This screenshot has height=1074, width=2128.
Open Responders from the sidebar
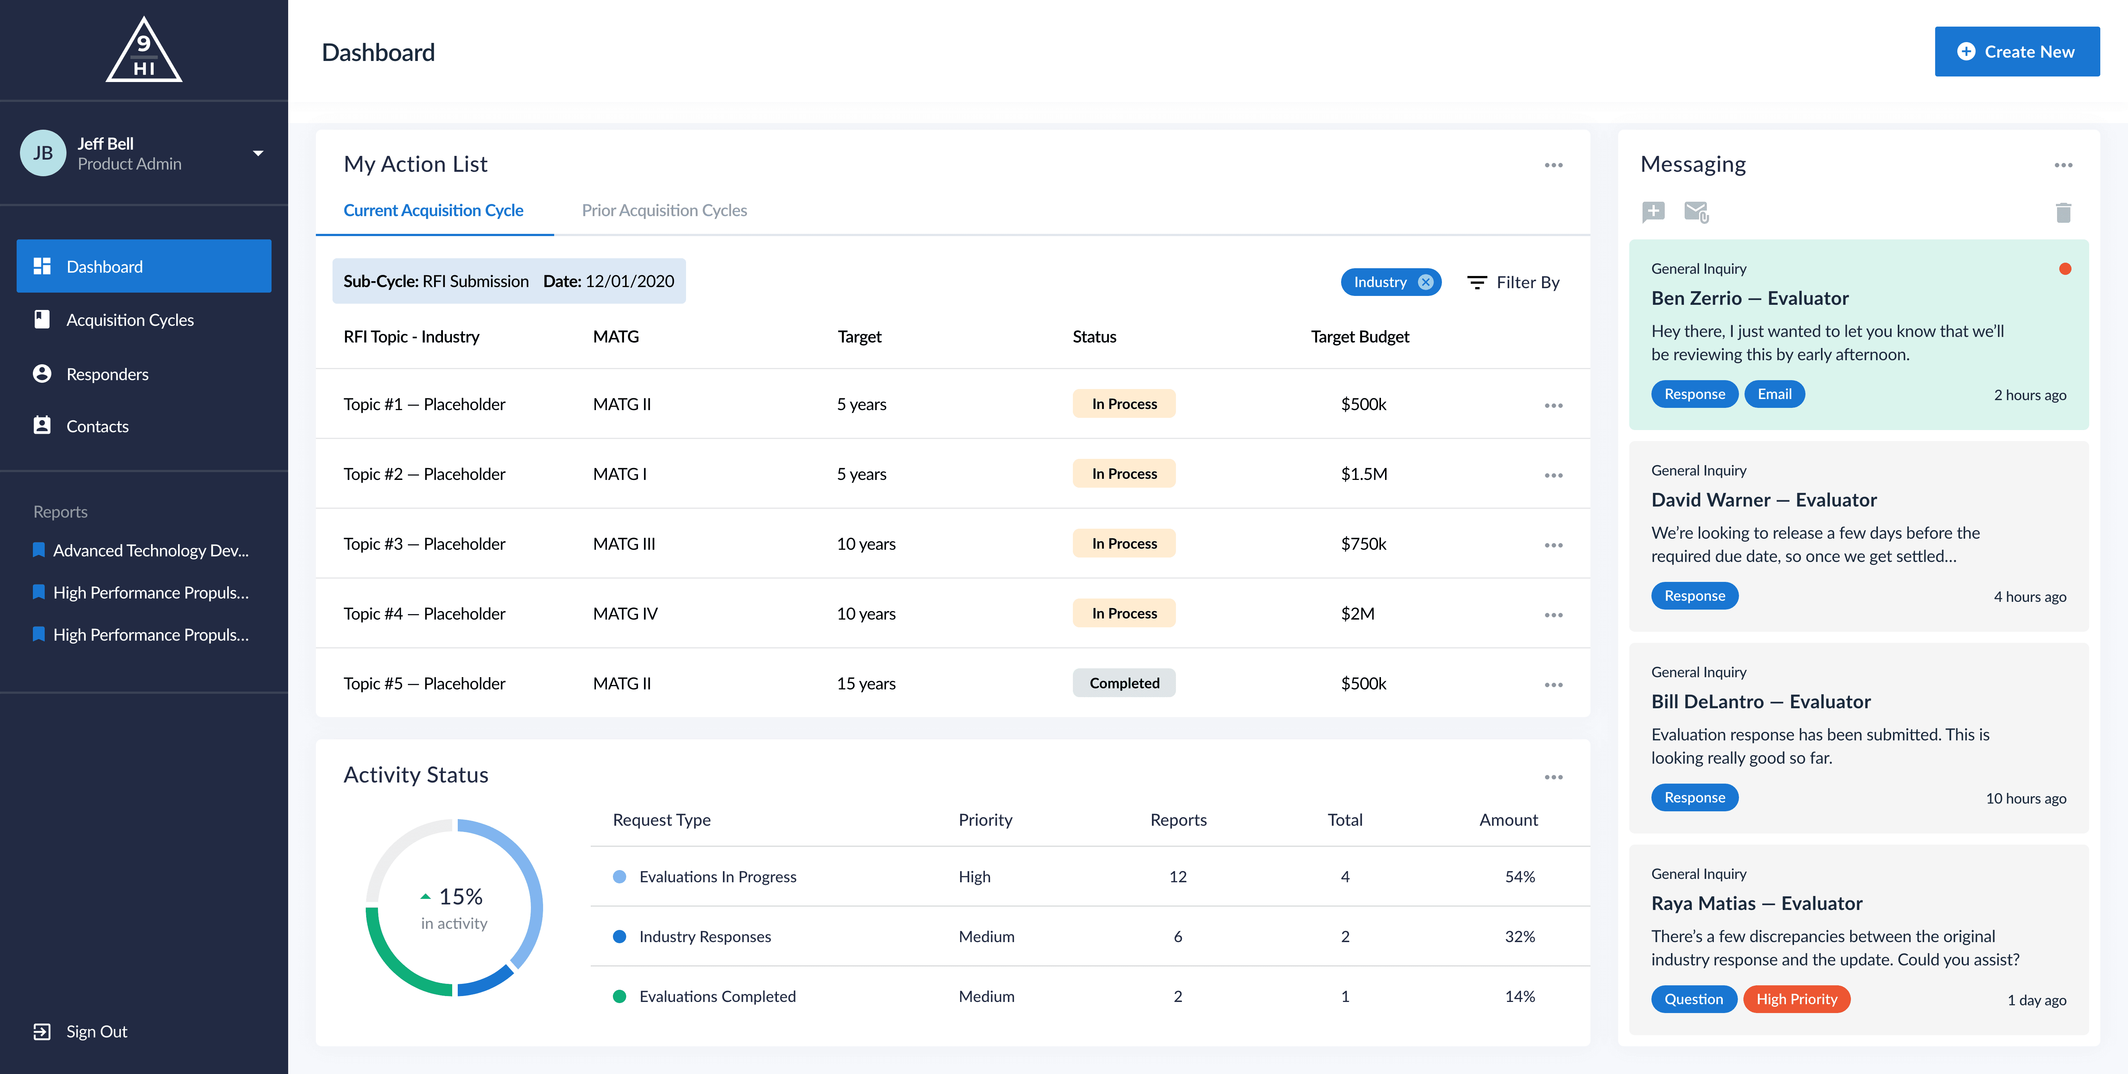[x=108, y=374]
